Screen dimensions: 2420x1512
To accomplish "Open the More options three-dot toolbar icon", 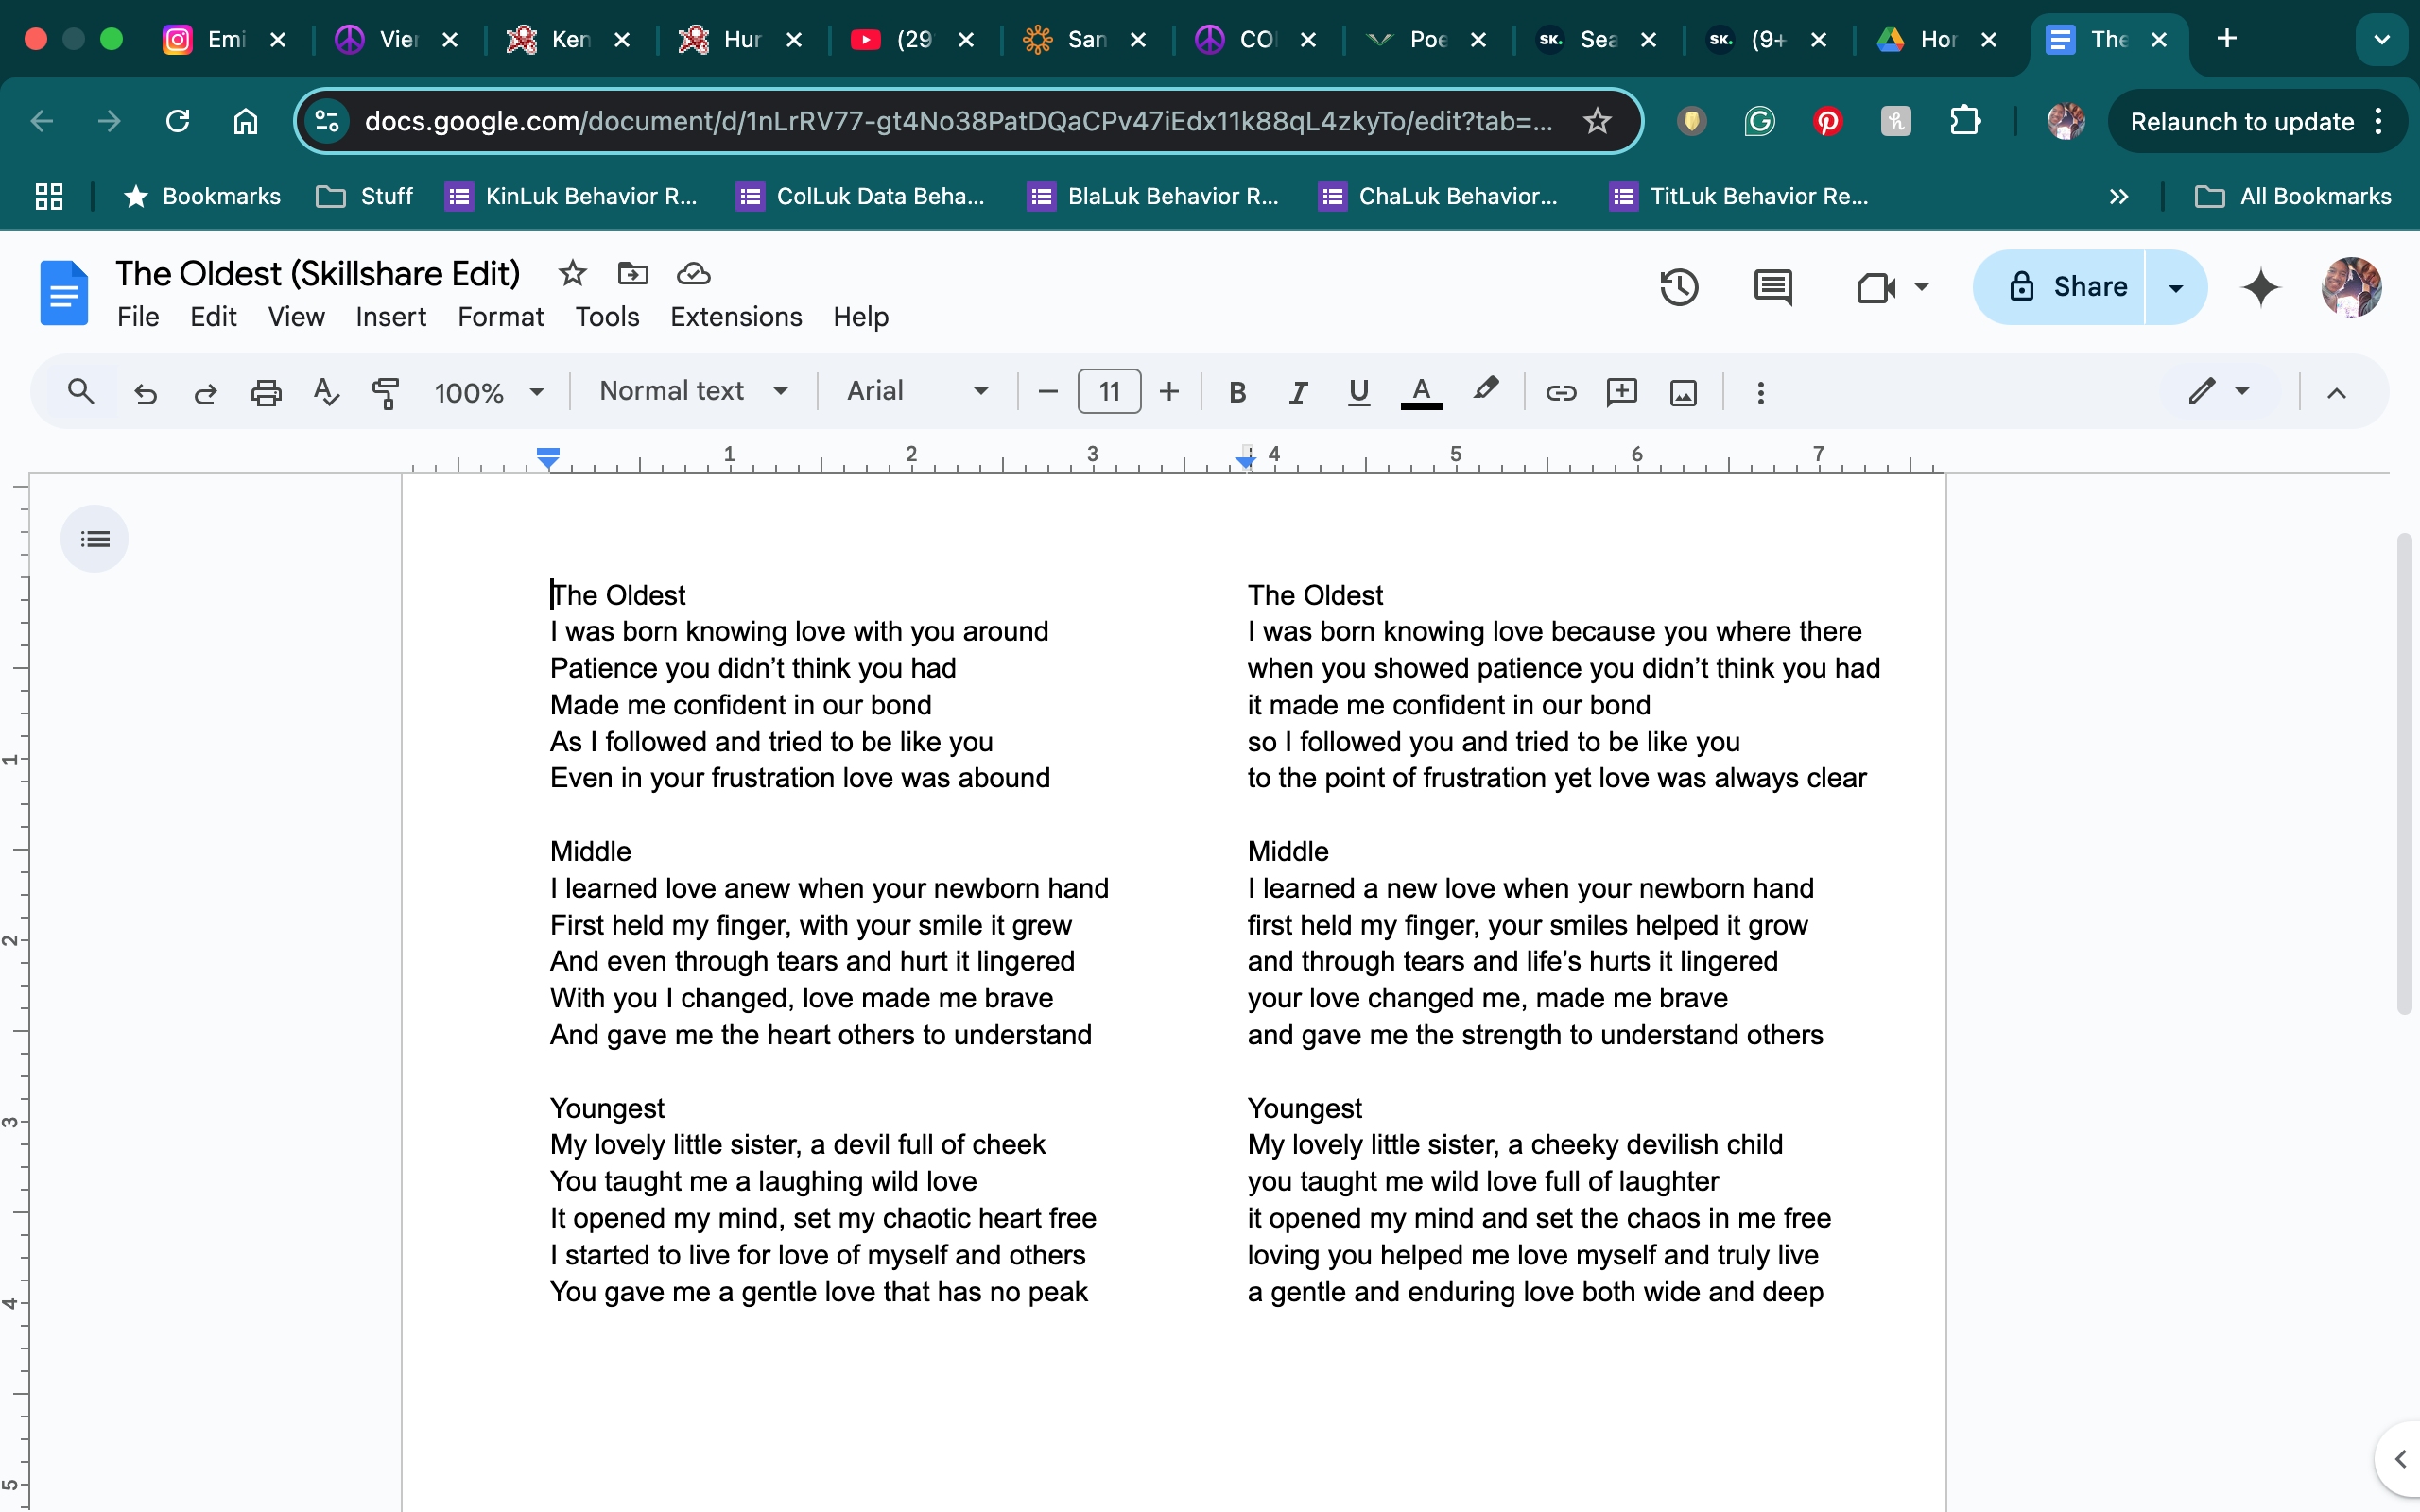I will click(1761, 392).
